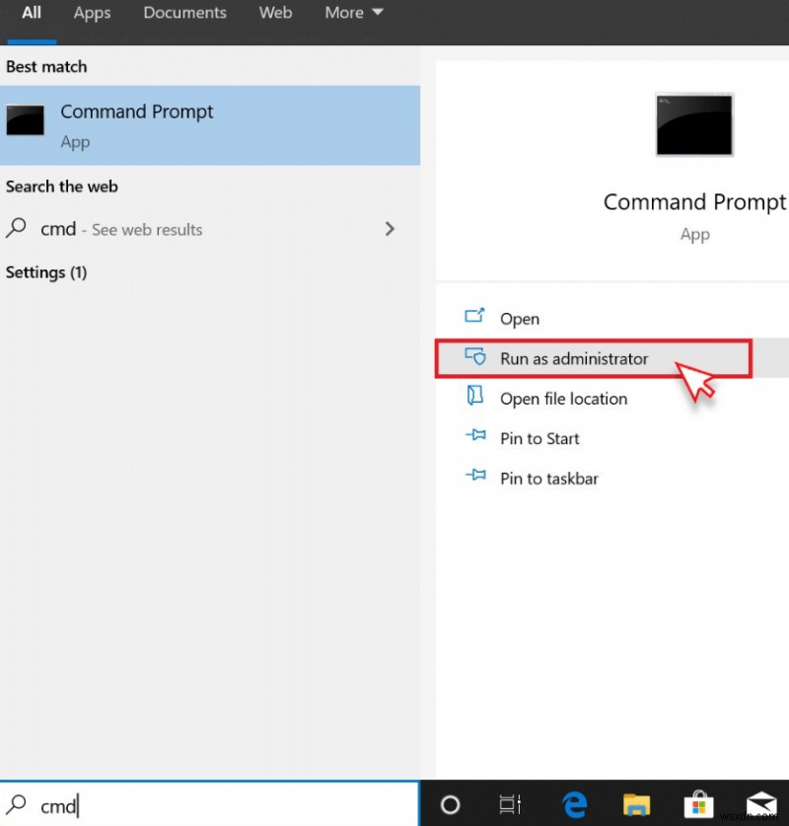Open Microsoft Store from the taskbar
This screenshot has height=826, width=789.
click(x=699, y=805)
